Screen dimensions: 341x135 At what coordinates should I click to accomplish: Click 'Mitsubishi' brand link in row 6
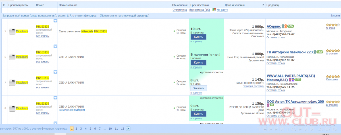click(22, 57)
